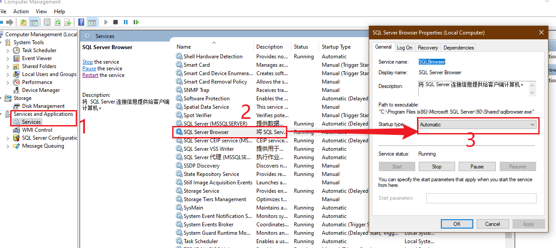This screenshot has width=556, height=248.
Task: Select the Event Viewer icon in tree
Action: click(x=17, y=58)
